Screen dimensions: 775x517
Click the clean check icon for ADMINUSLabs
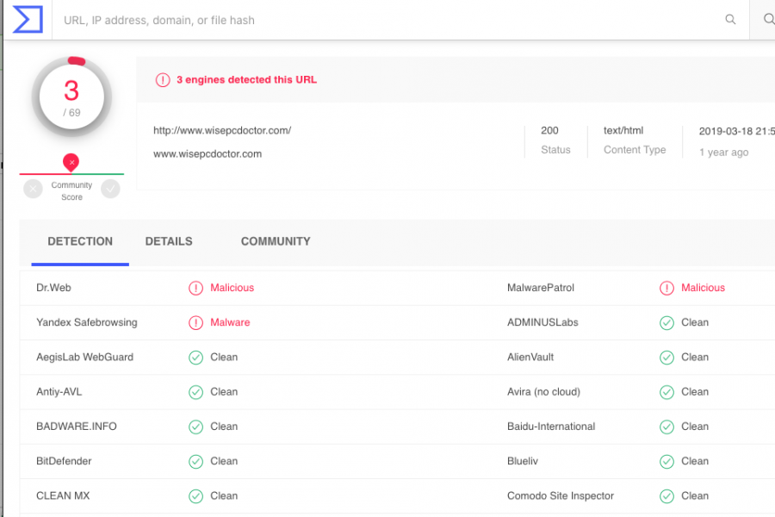[x=666, y=322]
